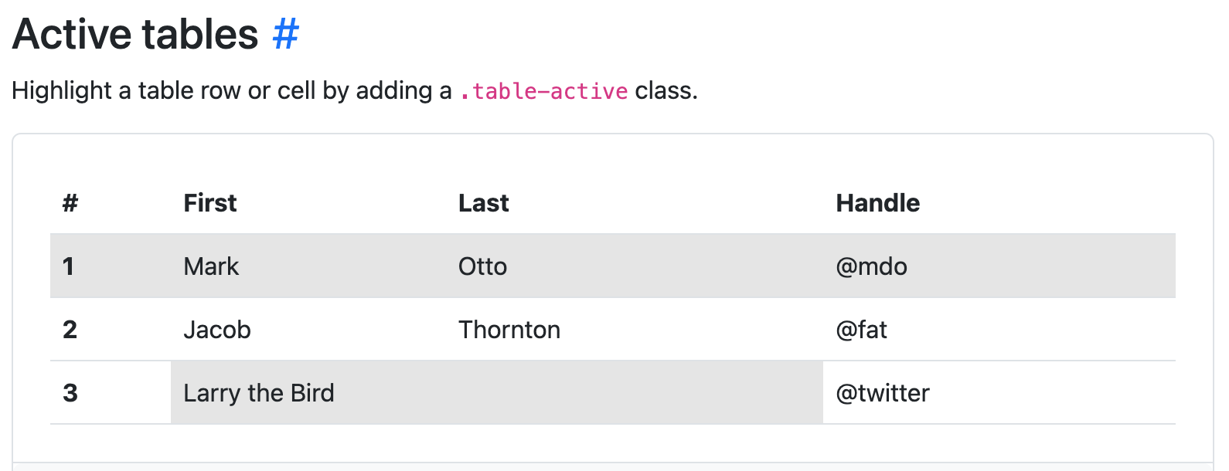Click the # column header
The width and height of the screenshot is (1229, 471).
pos(70,203)
